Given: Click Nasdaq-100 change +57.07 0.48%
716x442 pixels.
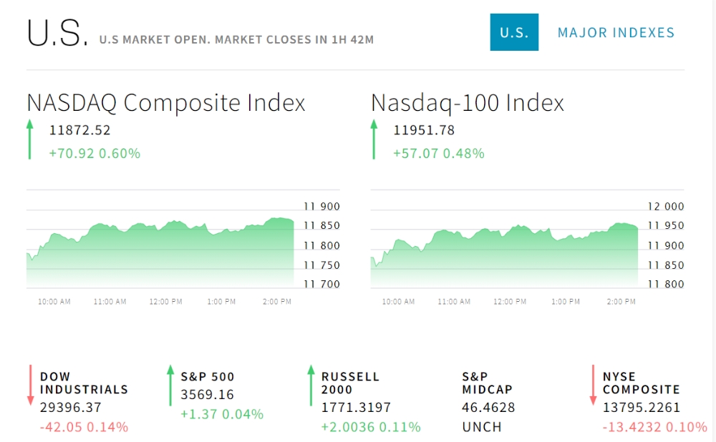Looking at the screenshot, I should [x=438, y=153].
